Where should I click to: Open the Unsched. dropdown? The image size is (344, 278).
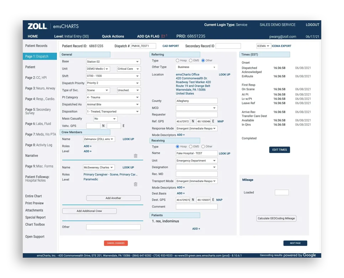click(129, 90)
